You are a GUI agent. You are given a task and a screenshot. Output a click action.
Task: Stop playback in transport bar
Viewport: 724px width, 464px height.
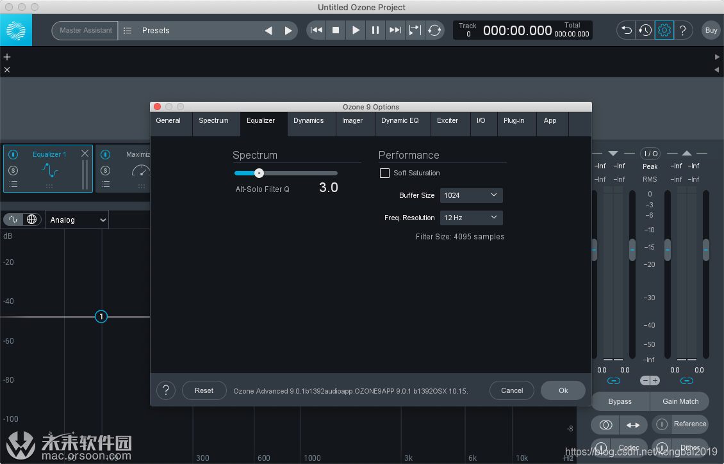point(336,30)
